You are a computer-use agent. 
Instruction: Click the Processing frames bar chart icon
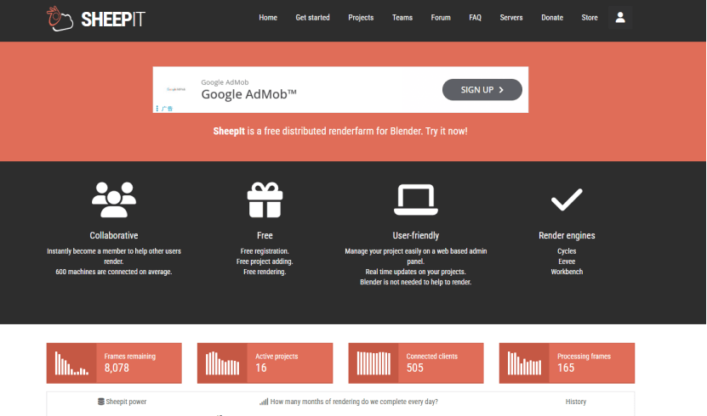coord(524,363)
